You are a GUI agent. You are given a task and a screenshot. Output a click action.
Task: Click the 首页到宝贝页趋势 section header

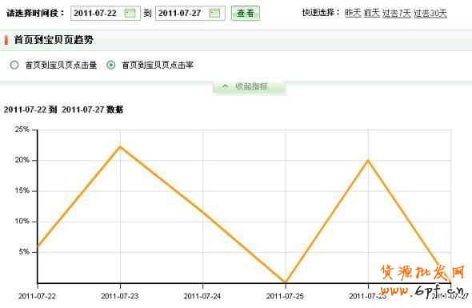tap(54, 40)
